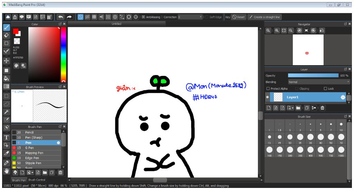Select the G Pen brush
This screenshot has width=354, height=190.
click(x=36, y=148)
